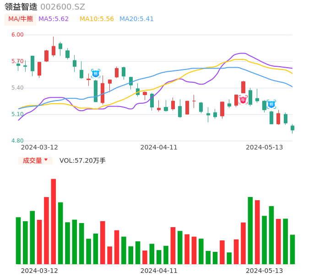Select the rightmost green volume bar
Viewport: 314px width, 277px height.
(x=292, y=249)
